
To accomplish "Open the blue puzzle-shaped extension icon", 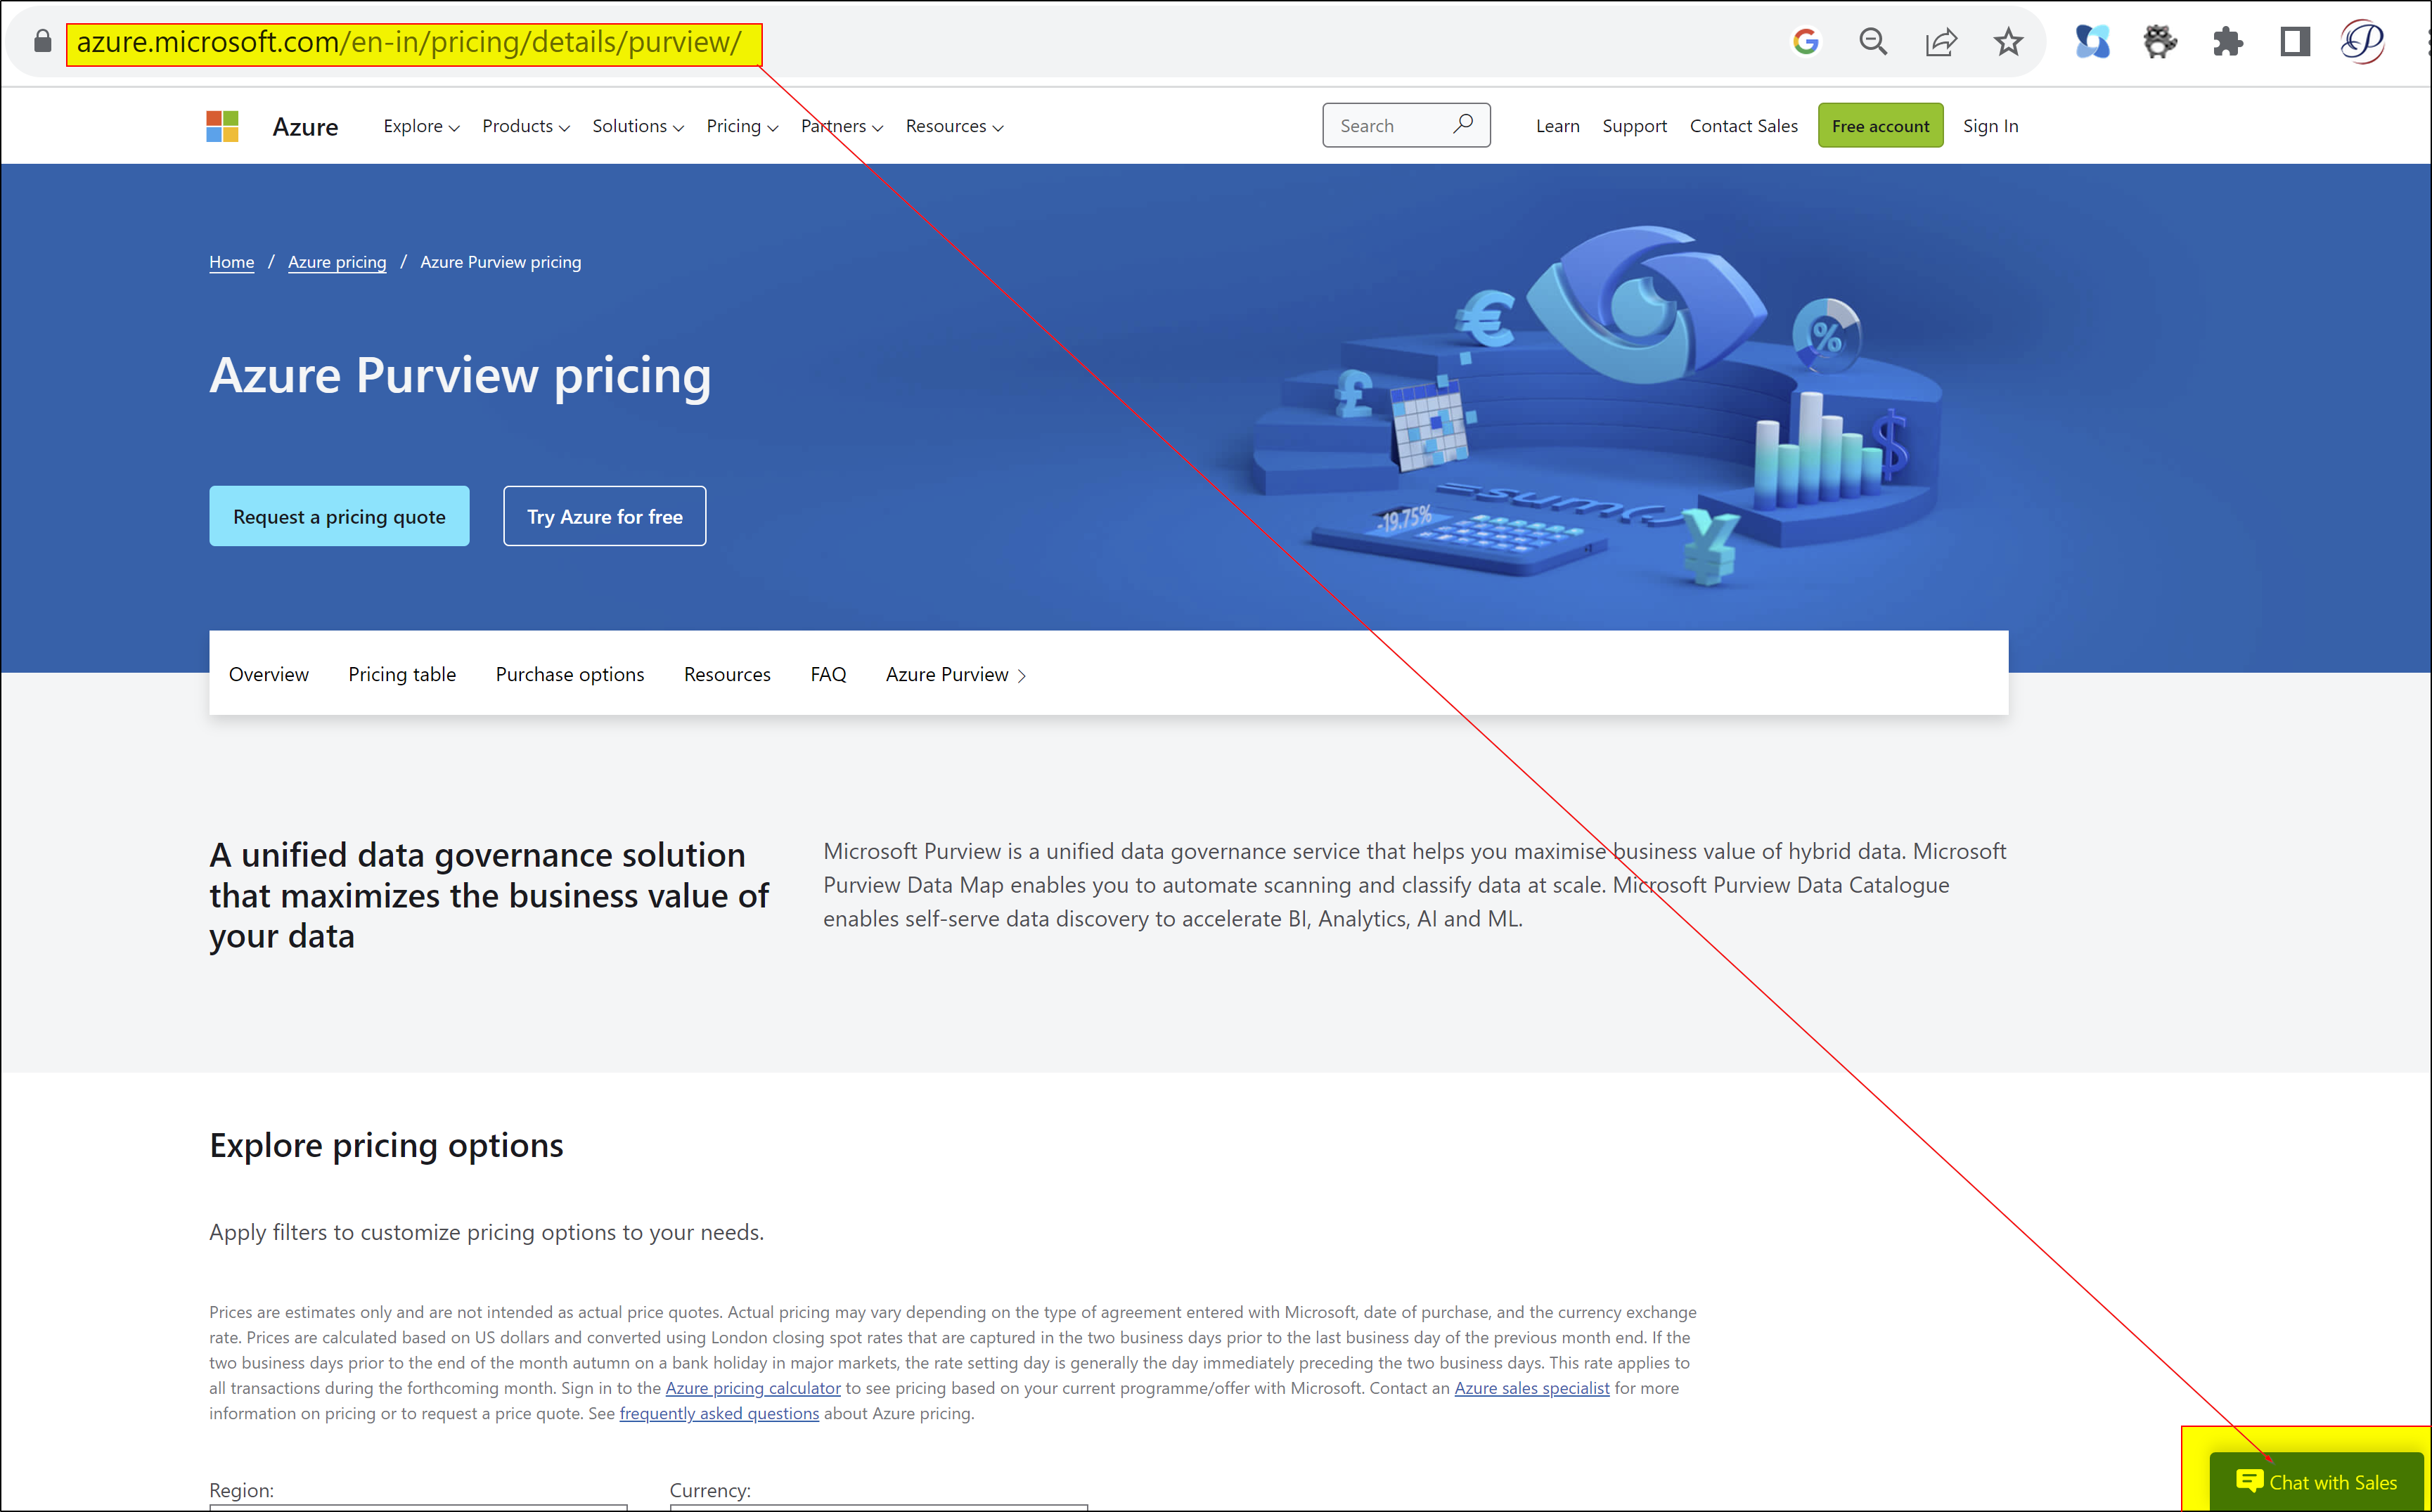I will [x=2092, y=42].
